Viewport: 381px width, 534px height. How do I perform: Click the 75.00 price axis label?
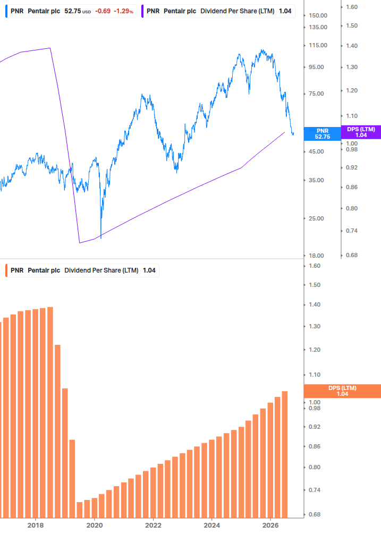(x=316, y=94)
